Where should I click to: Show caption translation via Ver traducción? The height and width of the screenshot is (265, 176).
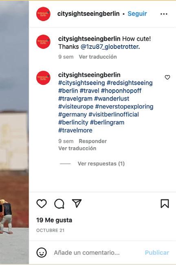pyautogui.click(x=98, y=57)
